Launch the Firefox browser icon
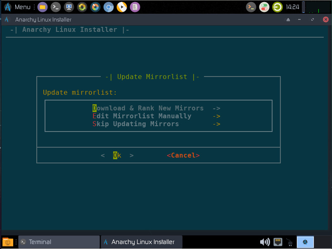The image size is (332, 249). coord(95,7)
